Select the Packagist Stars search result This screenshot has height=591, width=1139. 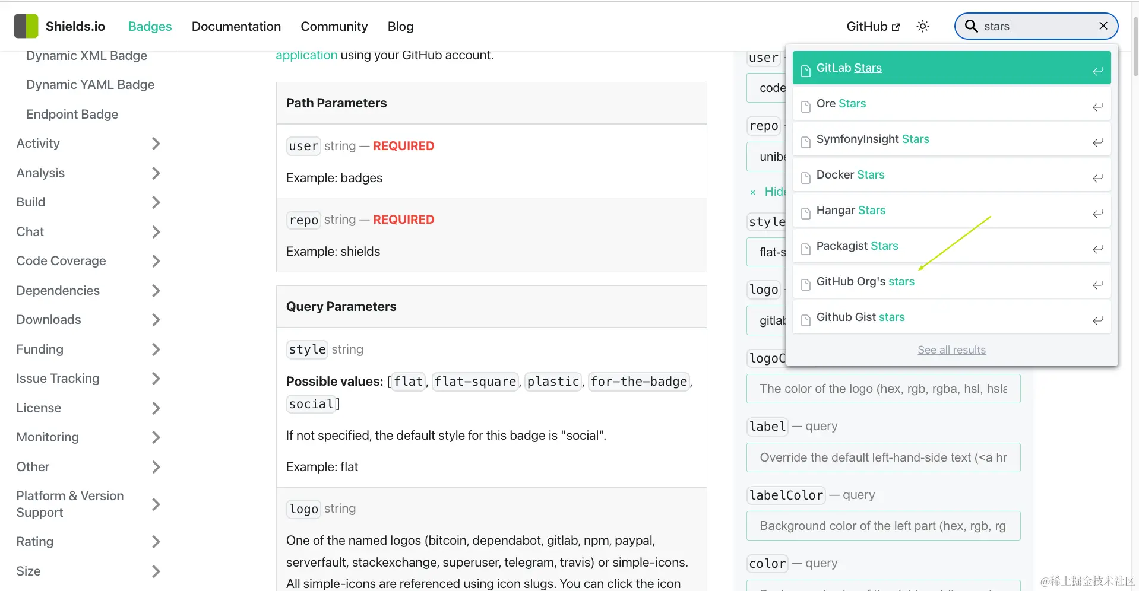(x=951, y=246)
